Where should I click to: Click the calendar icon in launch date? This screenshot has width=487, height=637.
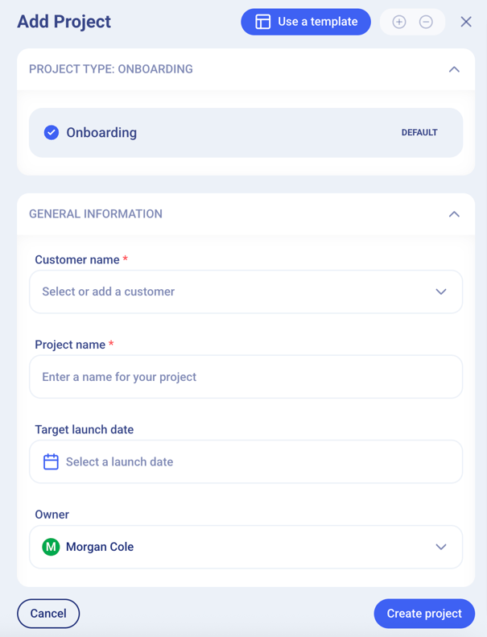pos(51,461)
